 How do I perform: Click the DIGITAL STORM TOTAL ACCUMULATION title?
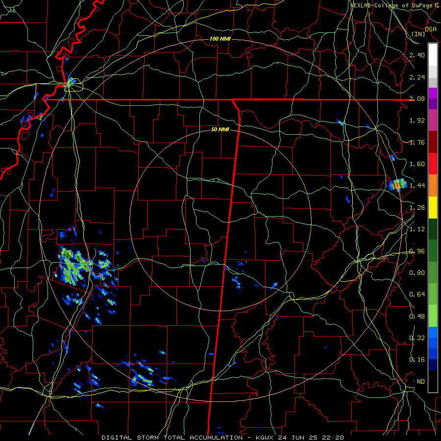pyautogui.click(x=172, y=438)
